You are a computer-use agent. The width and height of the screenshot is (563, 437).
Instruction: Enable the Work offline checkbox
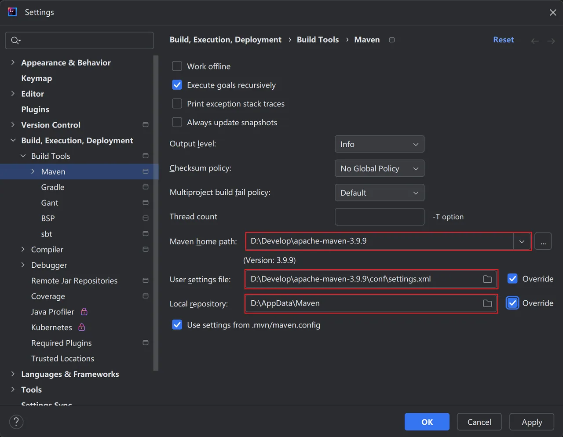[177, 66]
